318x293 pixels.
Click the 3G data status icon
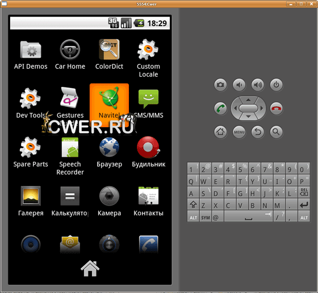[x=114, y=23]
